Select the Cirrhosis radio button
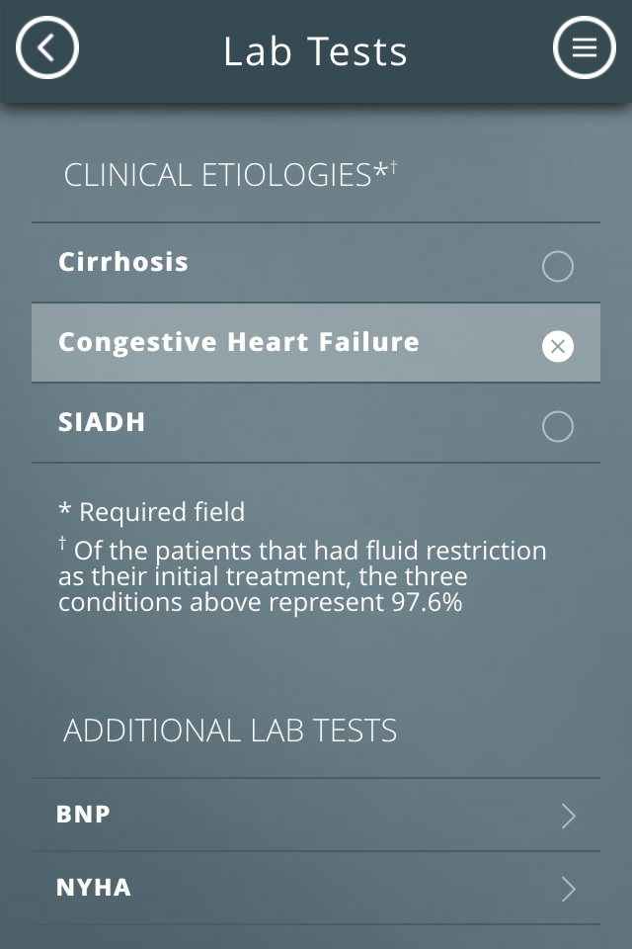 (558, 266)
